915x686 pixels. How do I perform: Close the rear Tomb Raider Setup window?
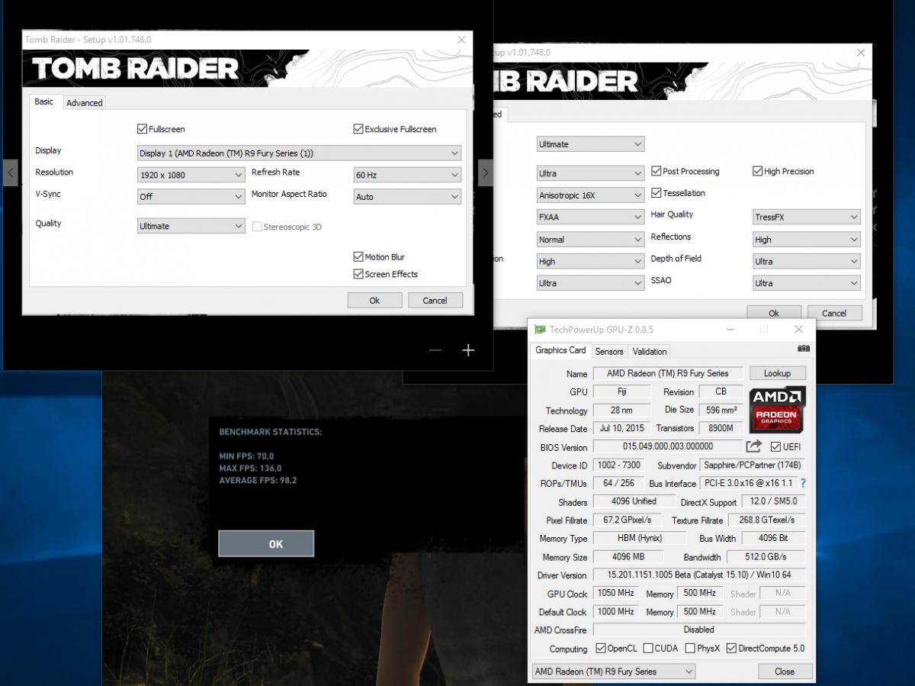tap(861, 53)
